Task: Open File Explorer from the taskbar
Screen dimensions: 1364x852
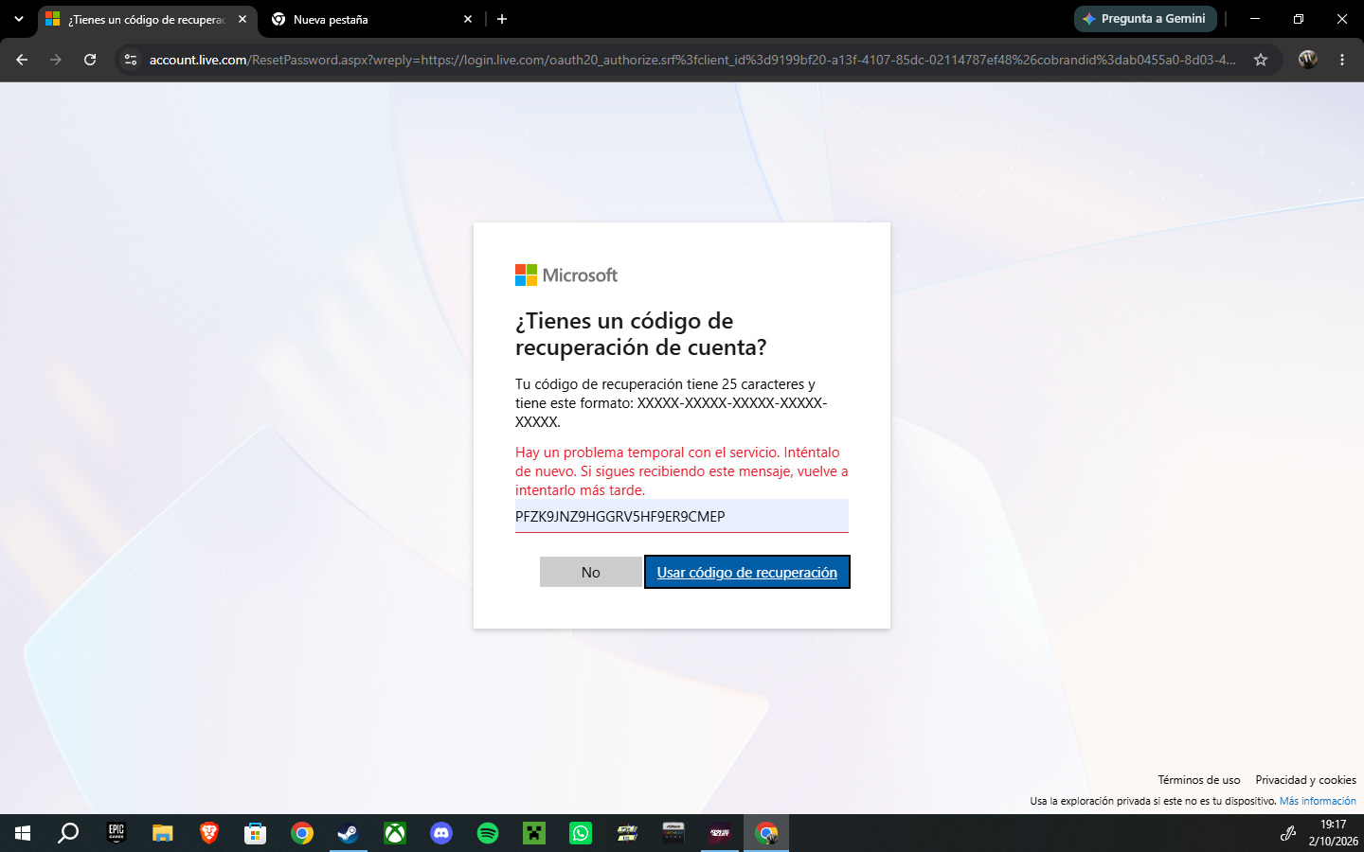Action: 163,833
